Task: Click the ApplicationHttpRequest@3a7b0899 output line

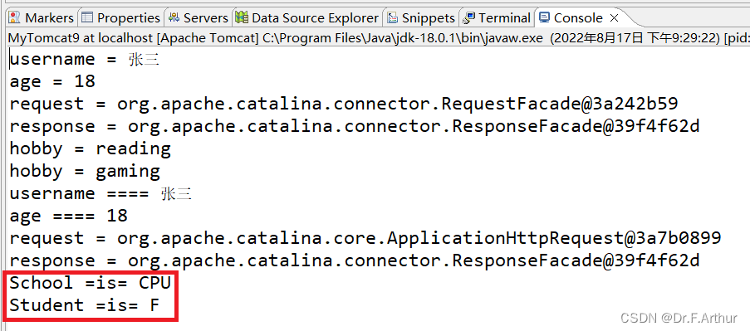Action: [365, 238]
